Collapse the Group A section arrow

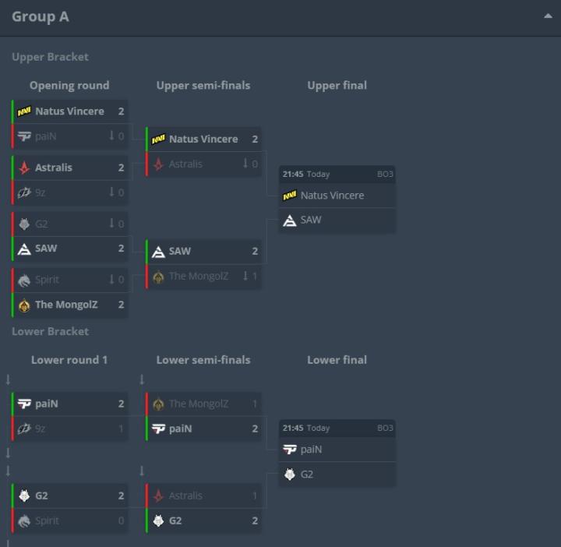pyautogui.click(x=548, y=16)
